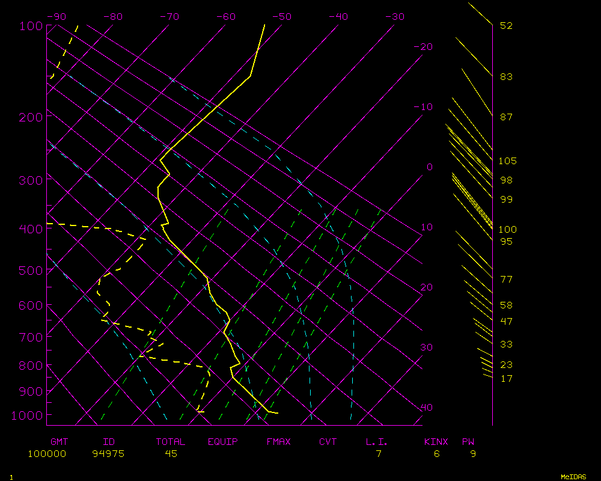Click the 105 wind speed value
Screen dimensions: 601x481
[507, 161]
